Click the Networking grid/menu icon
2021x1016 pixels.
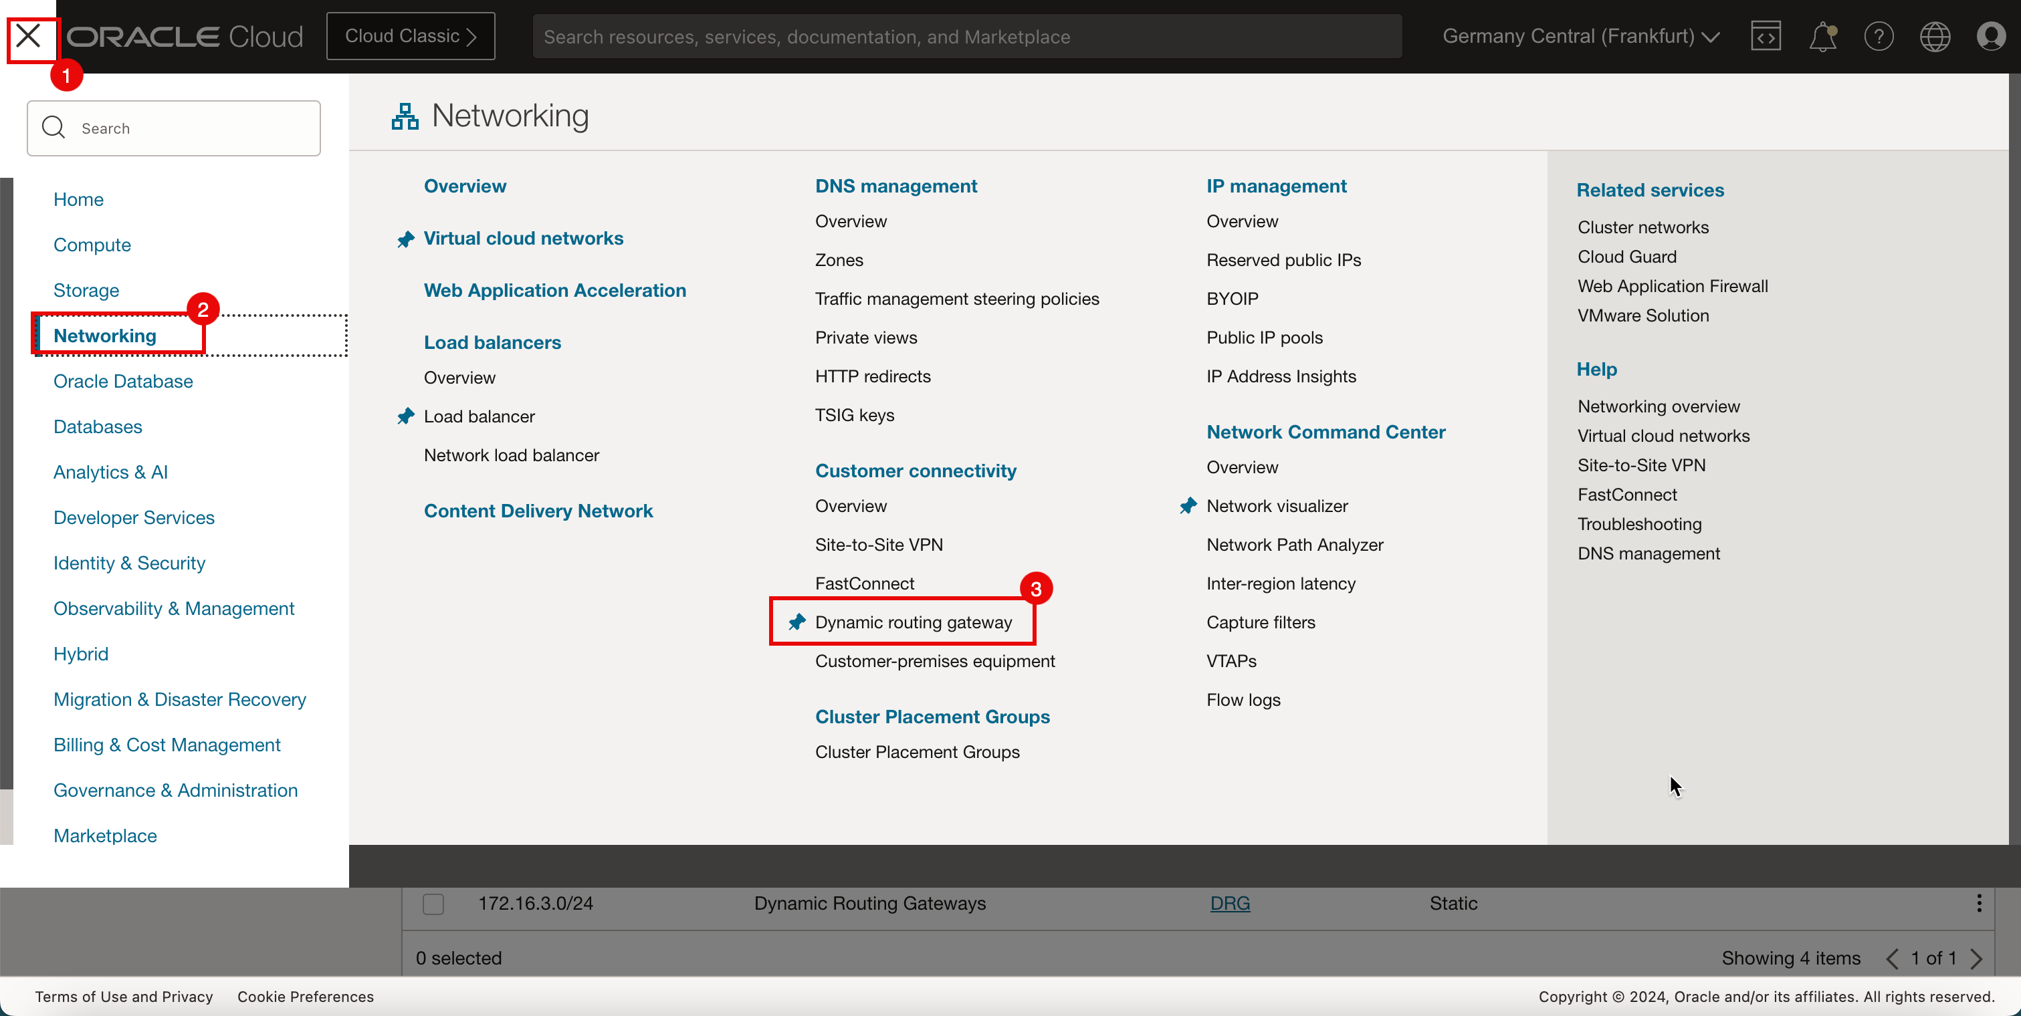(x=406, y=116)
